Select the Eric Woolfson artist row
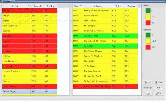Viewport: 166px width, 101px height. 30,26
